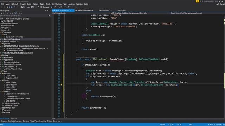The height and width of the screenshot is (126, 225).
Task: Close the Solution Explorer panel
Action: pyautogui.click(x=50, y=10)
